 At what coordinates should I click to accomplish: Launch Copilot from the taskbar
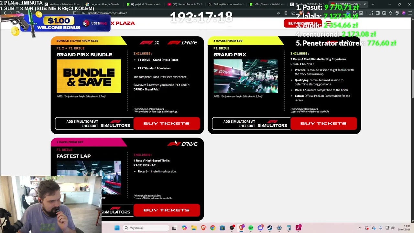184,228
